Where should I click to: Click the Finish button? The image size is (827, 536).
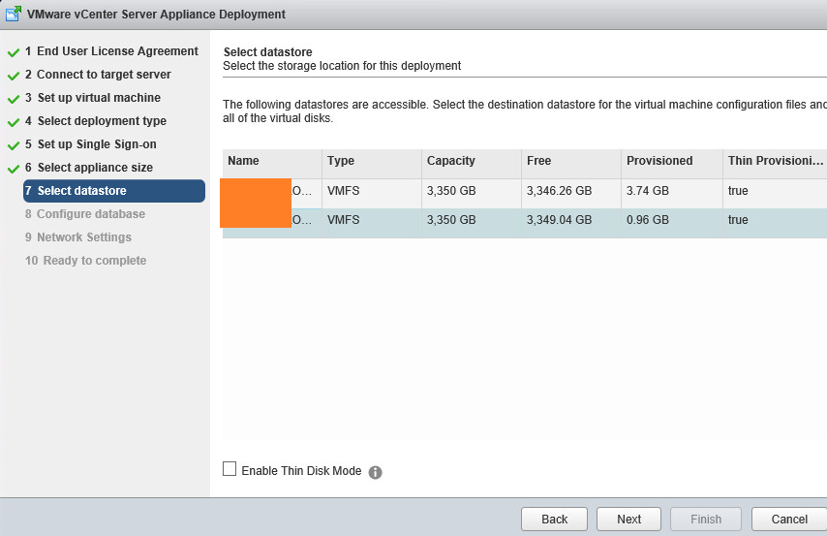[706, 520]
